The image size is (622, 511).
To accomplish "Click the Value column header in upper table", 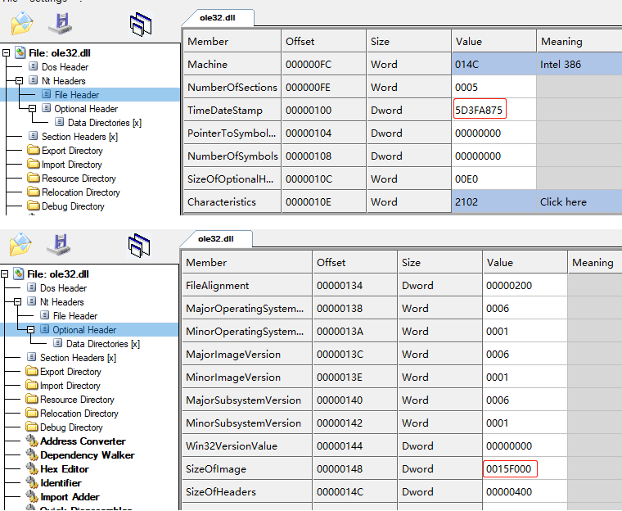I will (x=494, y=41).
